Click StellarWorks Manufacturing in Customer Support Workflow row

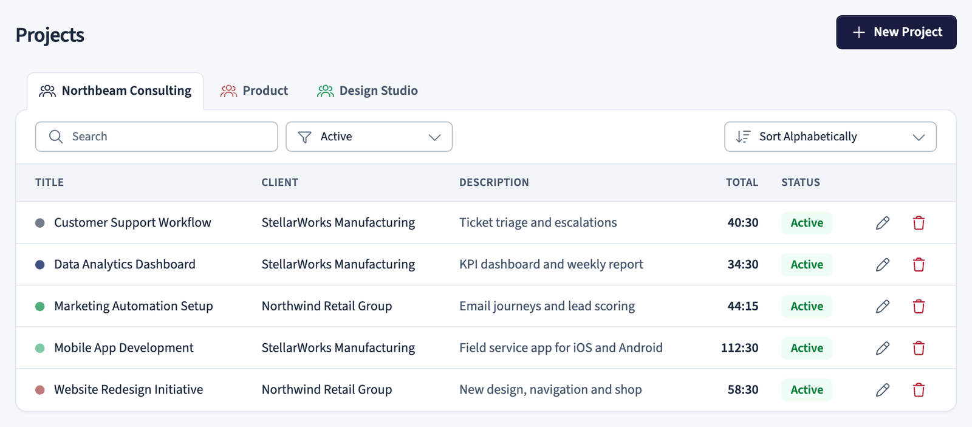[x=338, y=223]
